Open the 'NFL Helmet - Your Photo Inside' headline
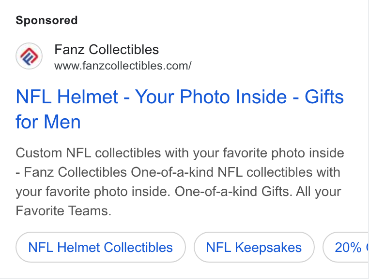 (x=180, y=110)
